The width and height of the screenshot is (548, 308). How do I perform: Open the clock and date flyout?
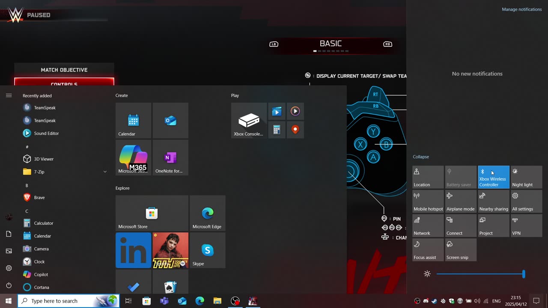pyautogui.click(x=515, y=301)
